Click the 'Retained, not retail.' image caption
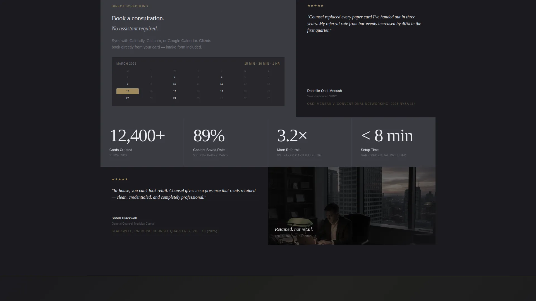This screenshot has width=536, height=301. tap(294, 229)
